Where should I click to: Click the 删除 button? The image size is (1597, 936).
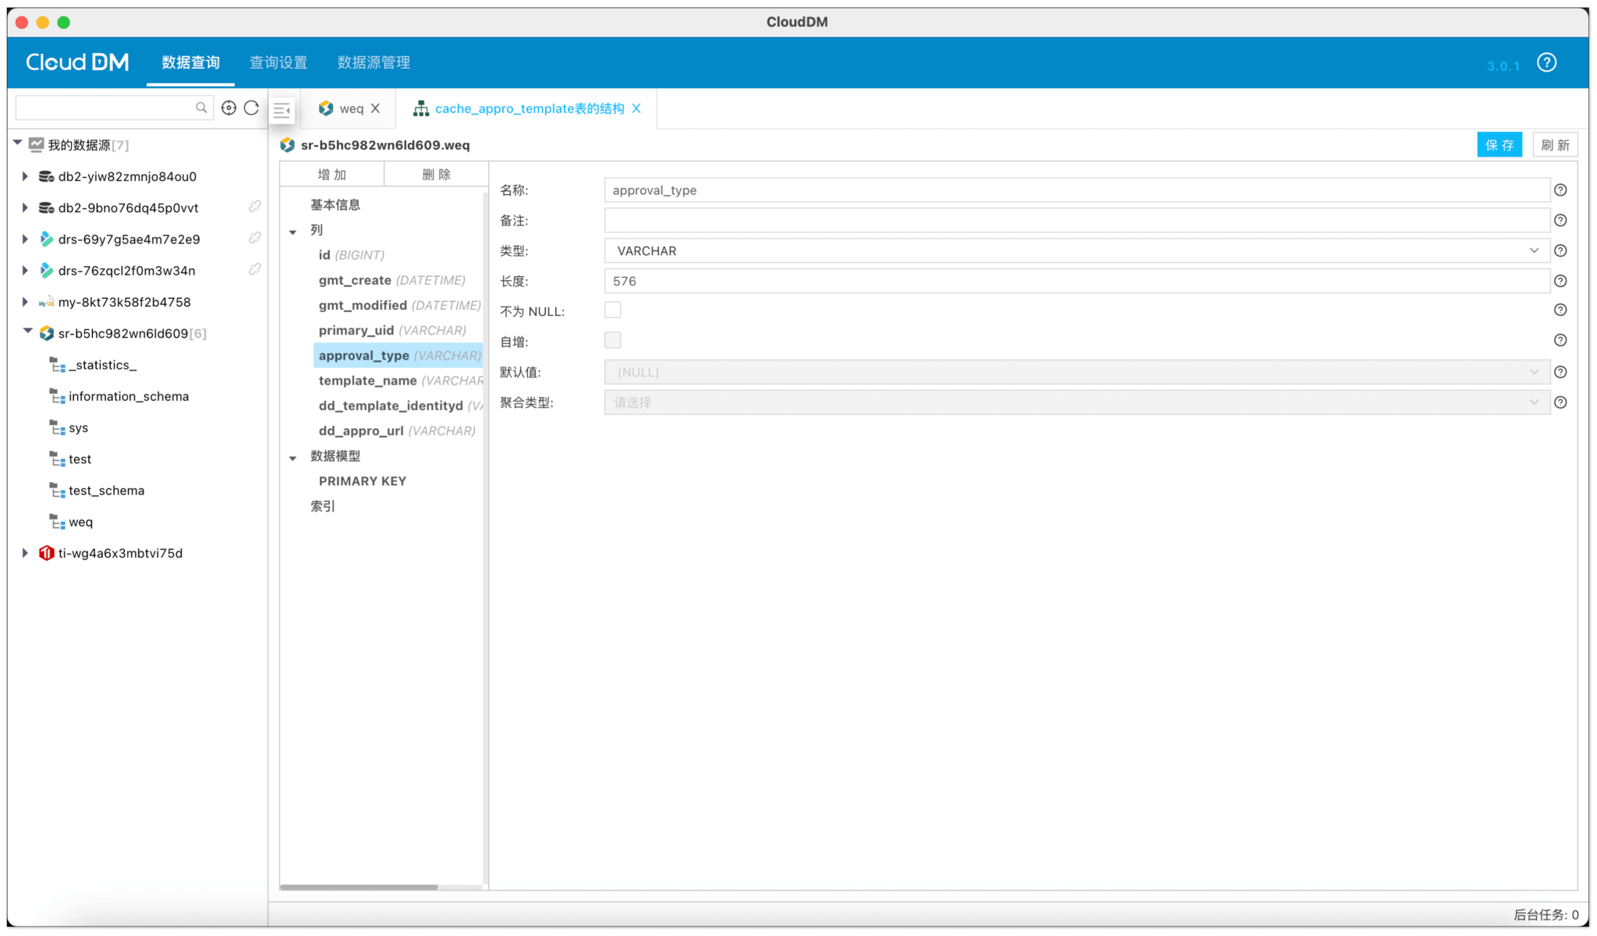click(x=436, y=175)
